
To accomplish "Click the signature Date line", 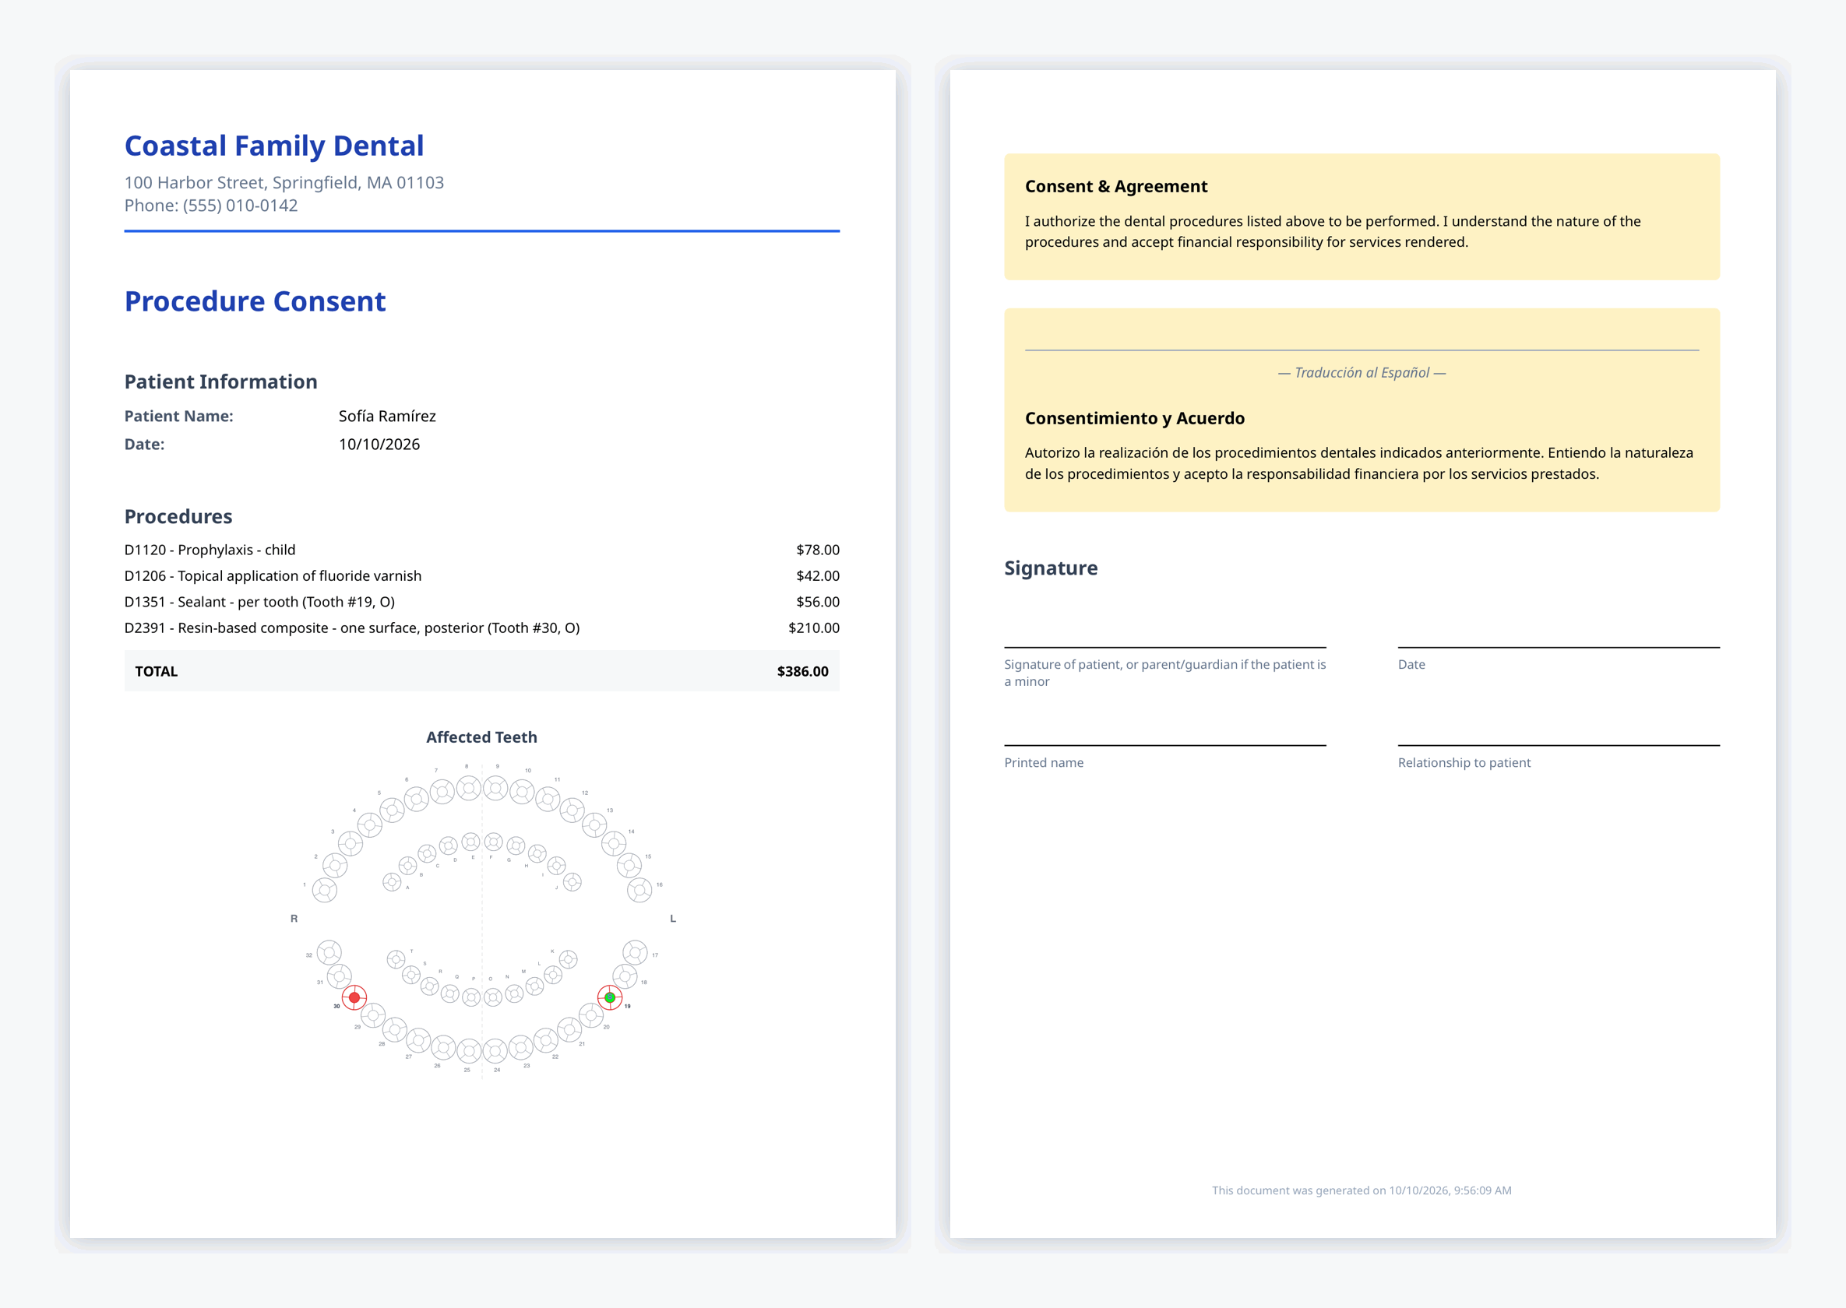I will 1559,647.
